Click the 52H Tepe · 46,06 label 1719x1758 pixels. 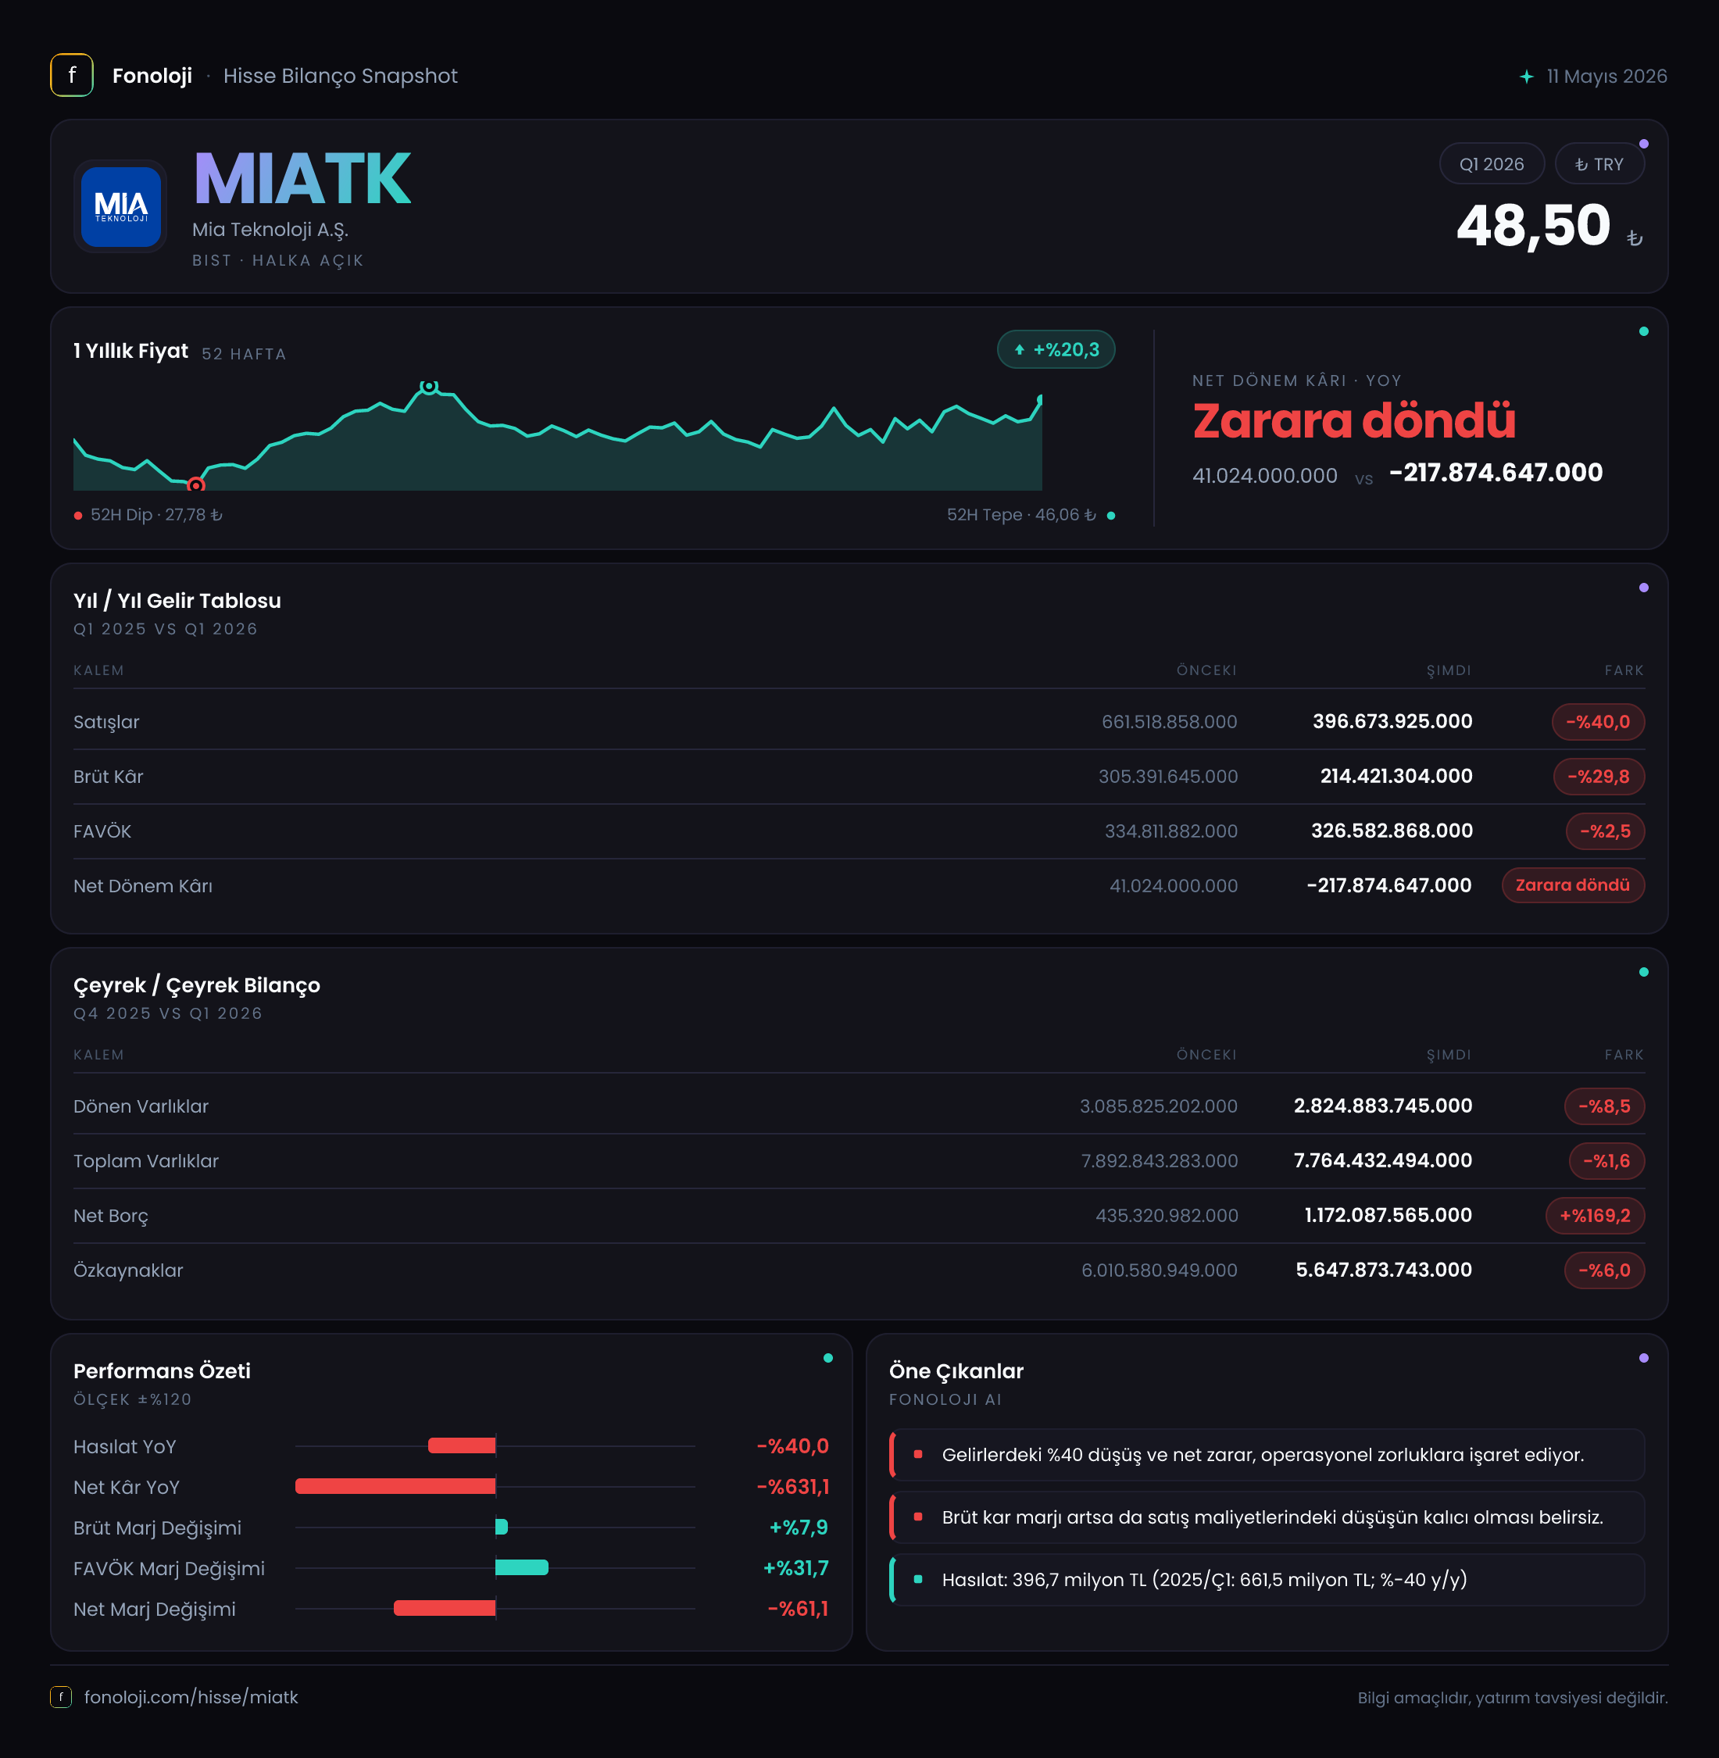pos(1021,516)
